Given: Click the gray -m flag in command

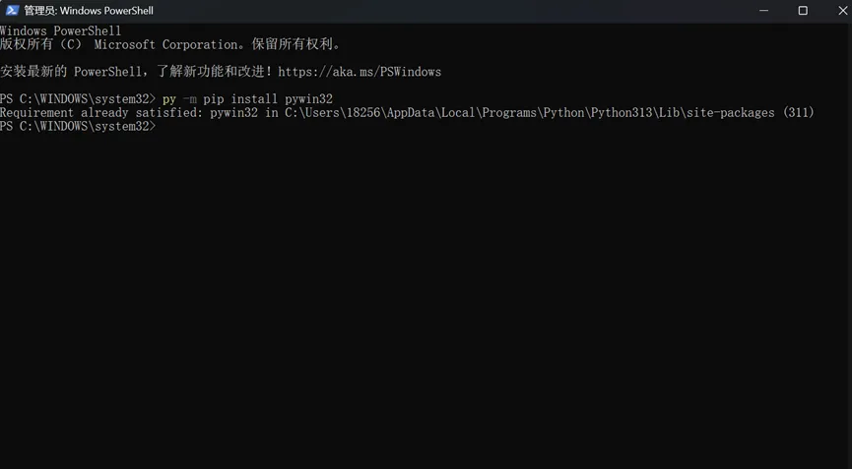Looking at the screenshot, I should (190, 99).
